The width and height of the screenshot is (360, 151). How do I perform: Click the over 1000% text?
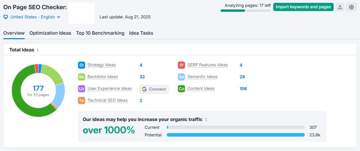coord(109,130)
